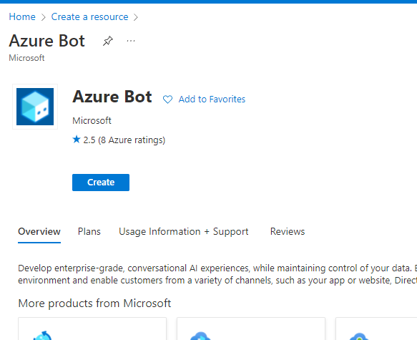This screenshot has width=417, height=340.
Task: Pin Azure Bot to dashboard
Action: pos(108,41)
